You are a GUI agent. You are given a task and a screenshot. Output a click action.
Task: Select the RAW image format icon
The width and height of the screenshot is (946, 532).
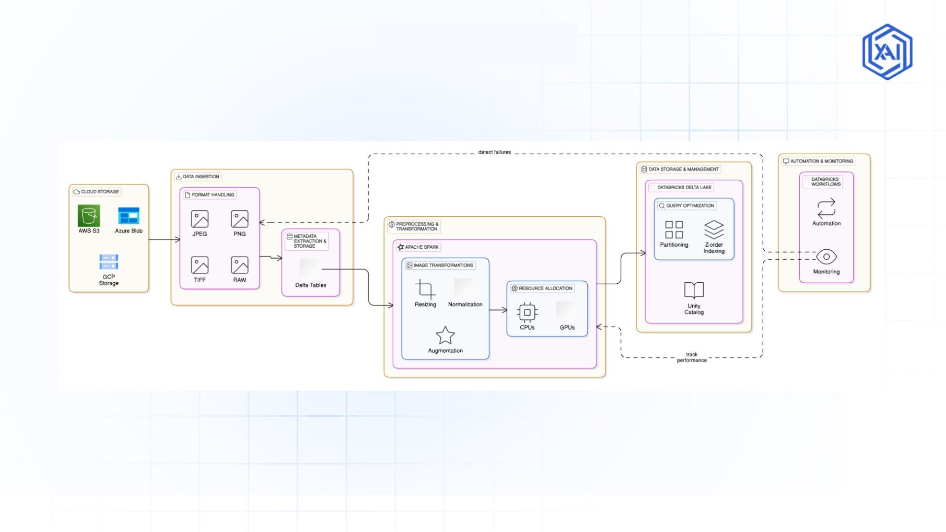pos(239,265)
